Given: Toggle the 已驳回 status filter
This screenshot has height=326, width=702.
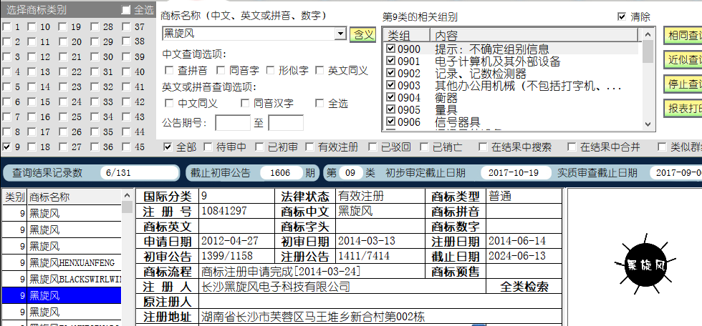Looking at the screenshot, I should pos(372,147).
